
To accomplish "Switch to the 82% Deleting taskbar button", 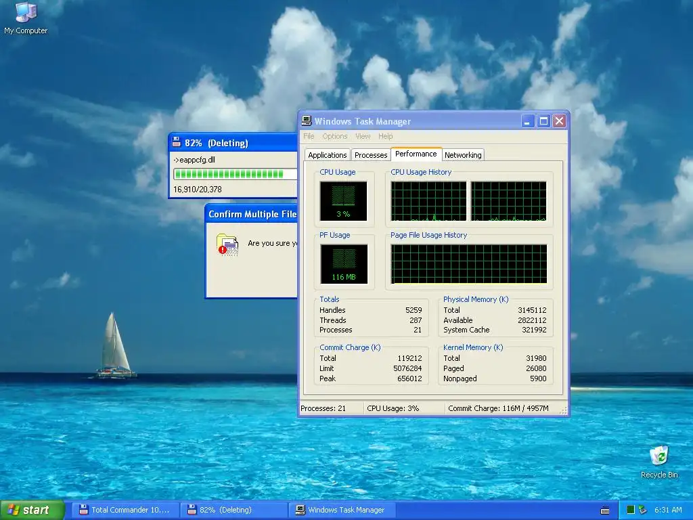I will coord(233,510).
